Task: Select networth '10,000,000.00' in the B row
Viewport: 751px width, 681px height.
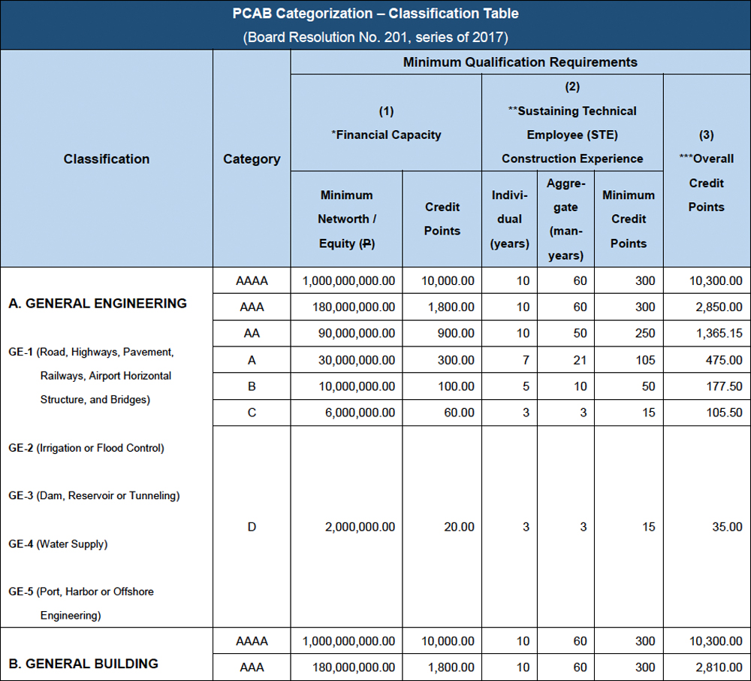Action: (357, 387)
